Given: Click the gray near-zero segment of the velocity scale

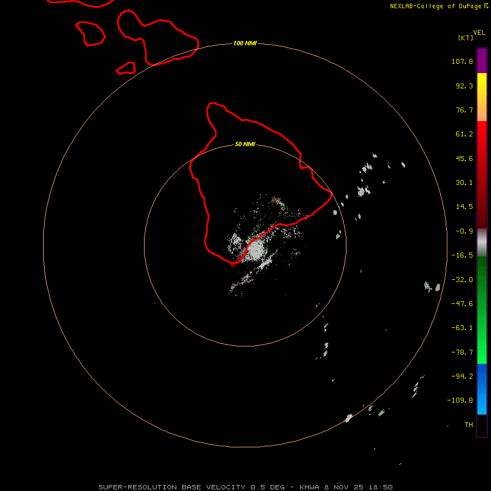Looking at the screenshot, I should [x=482, y=243].
